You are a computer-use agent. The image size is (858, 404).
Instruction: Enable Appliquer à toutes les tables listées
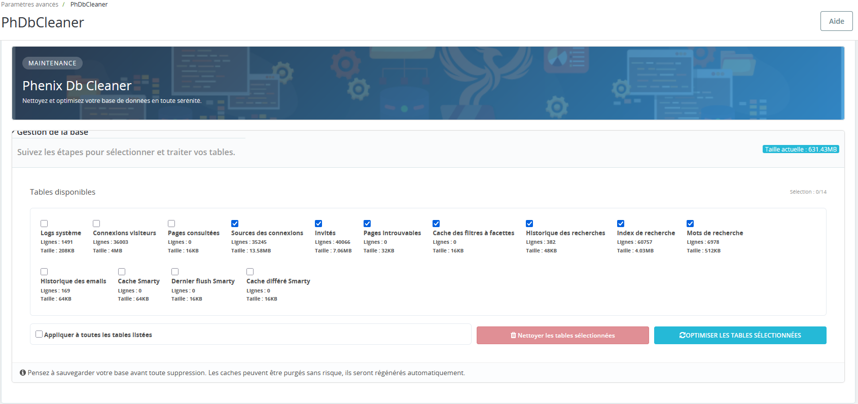click(39, 334)
